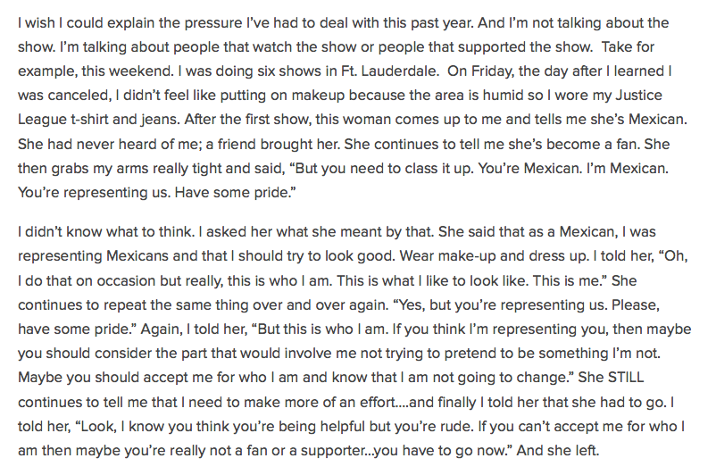Click the phrase "Have some pride." ending paragraph one
This screenshot has width=716, height=475.
point(235,192)
